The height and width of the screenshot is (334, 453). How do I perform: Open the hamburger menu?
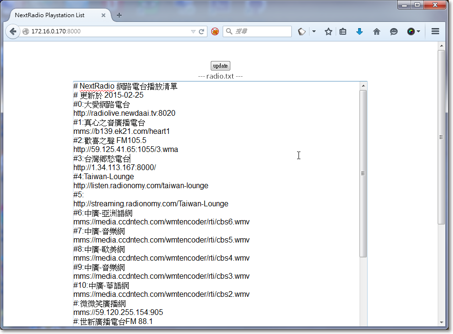click(x=435, y=31)
